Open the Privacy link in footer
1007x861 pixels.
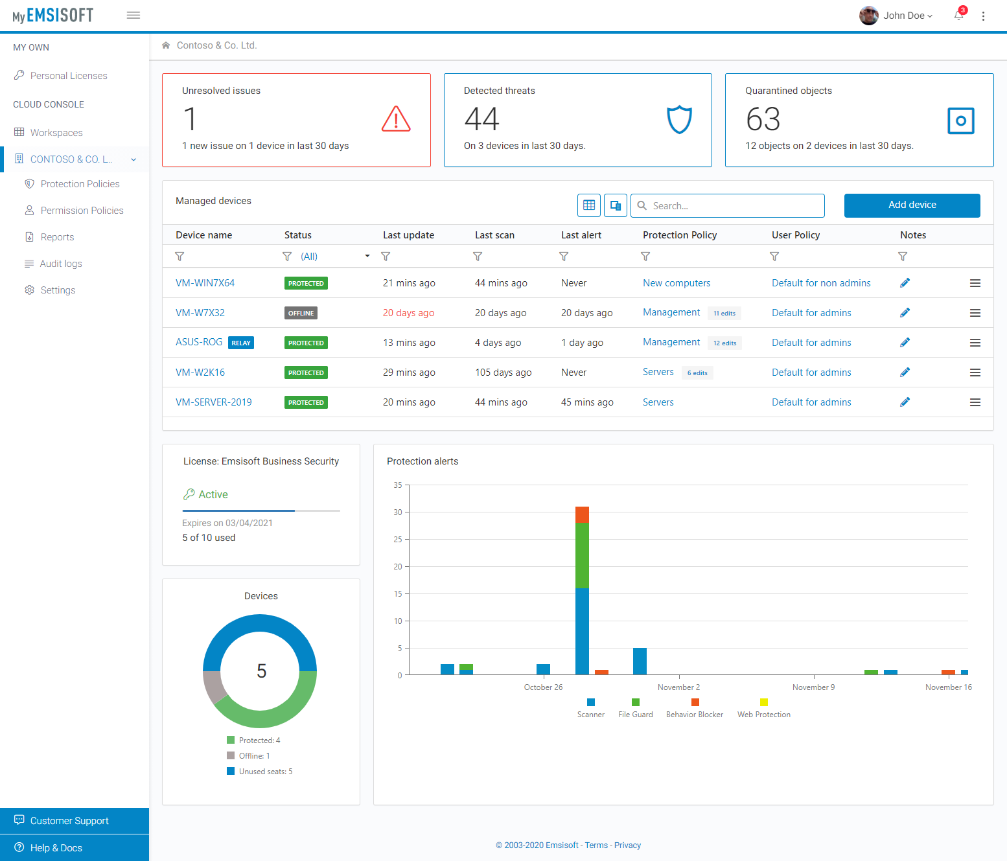pyautogui.click(x=627, y=845)
